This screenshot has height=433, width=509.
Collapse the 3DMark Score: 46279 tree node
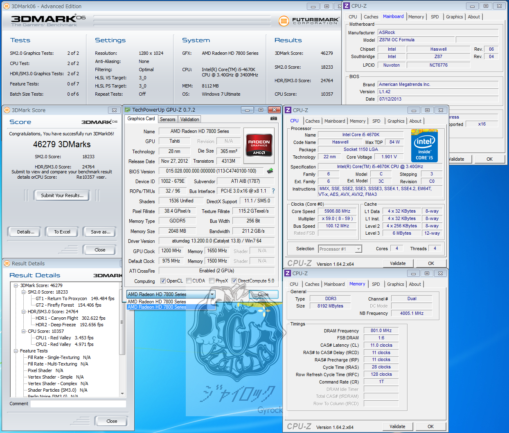16,285
